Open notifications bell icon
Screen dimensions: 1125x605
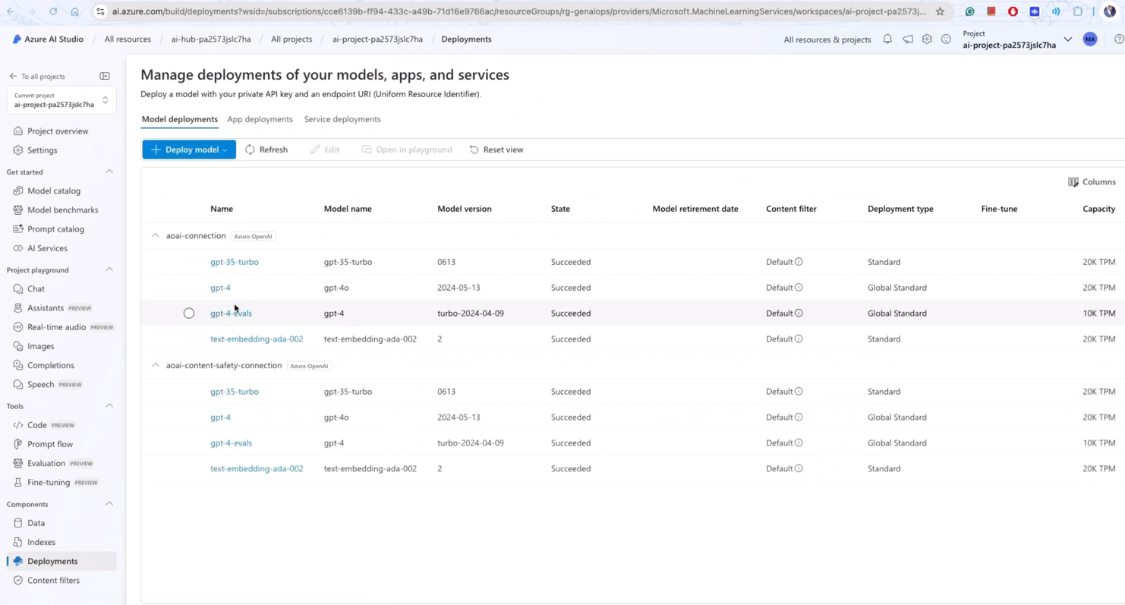tap(887, 39)
